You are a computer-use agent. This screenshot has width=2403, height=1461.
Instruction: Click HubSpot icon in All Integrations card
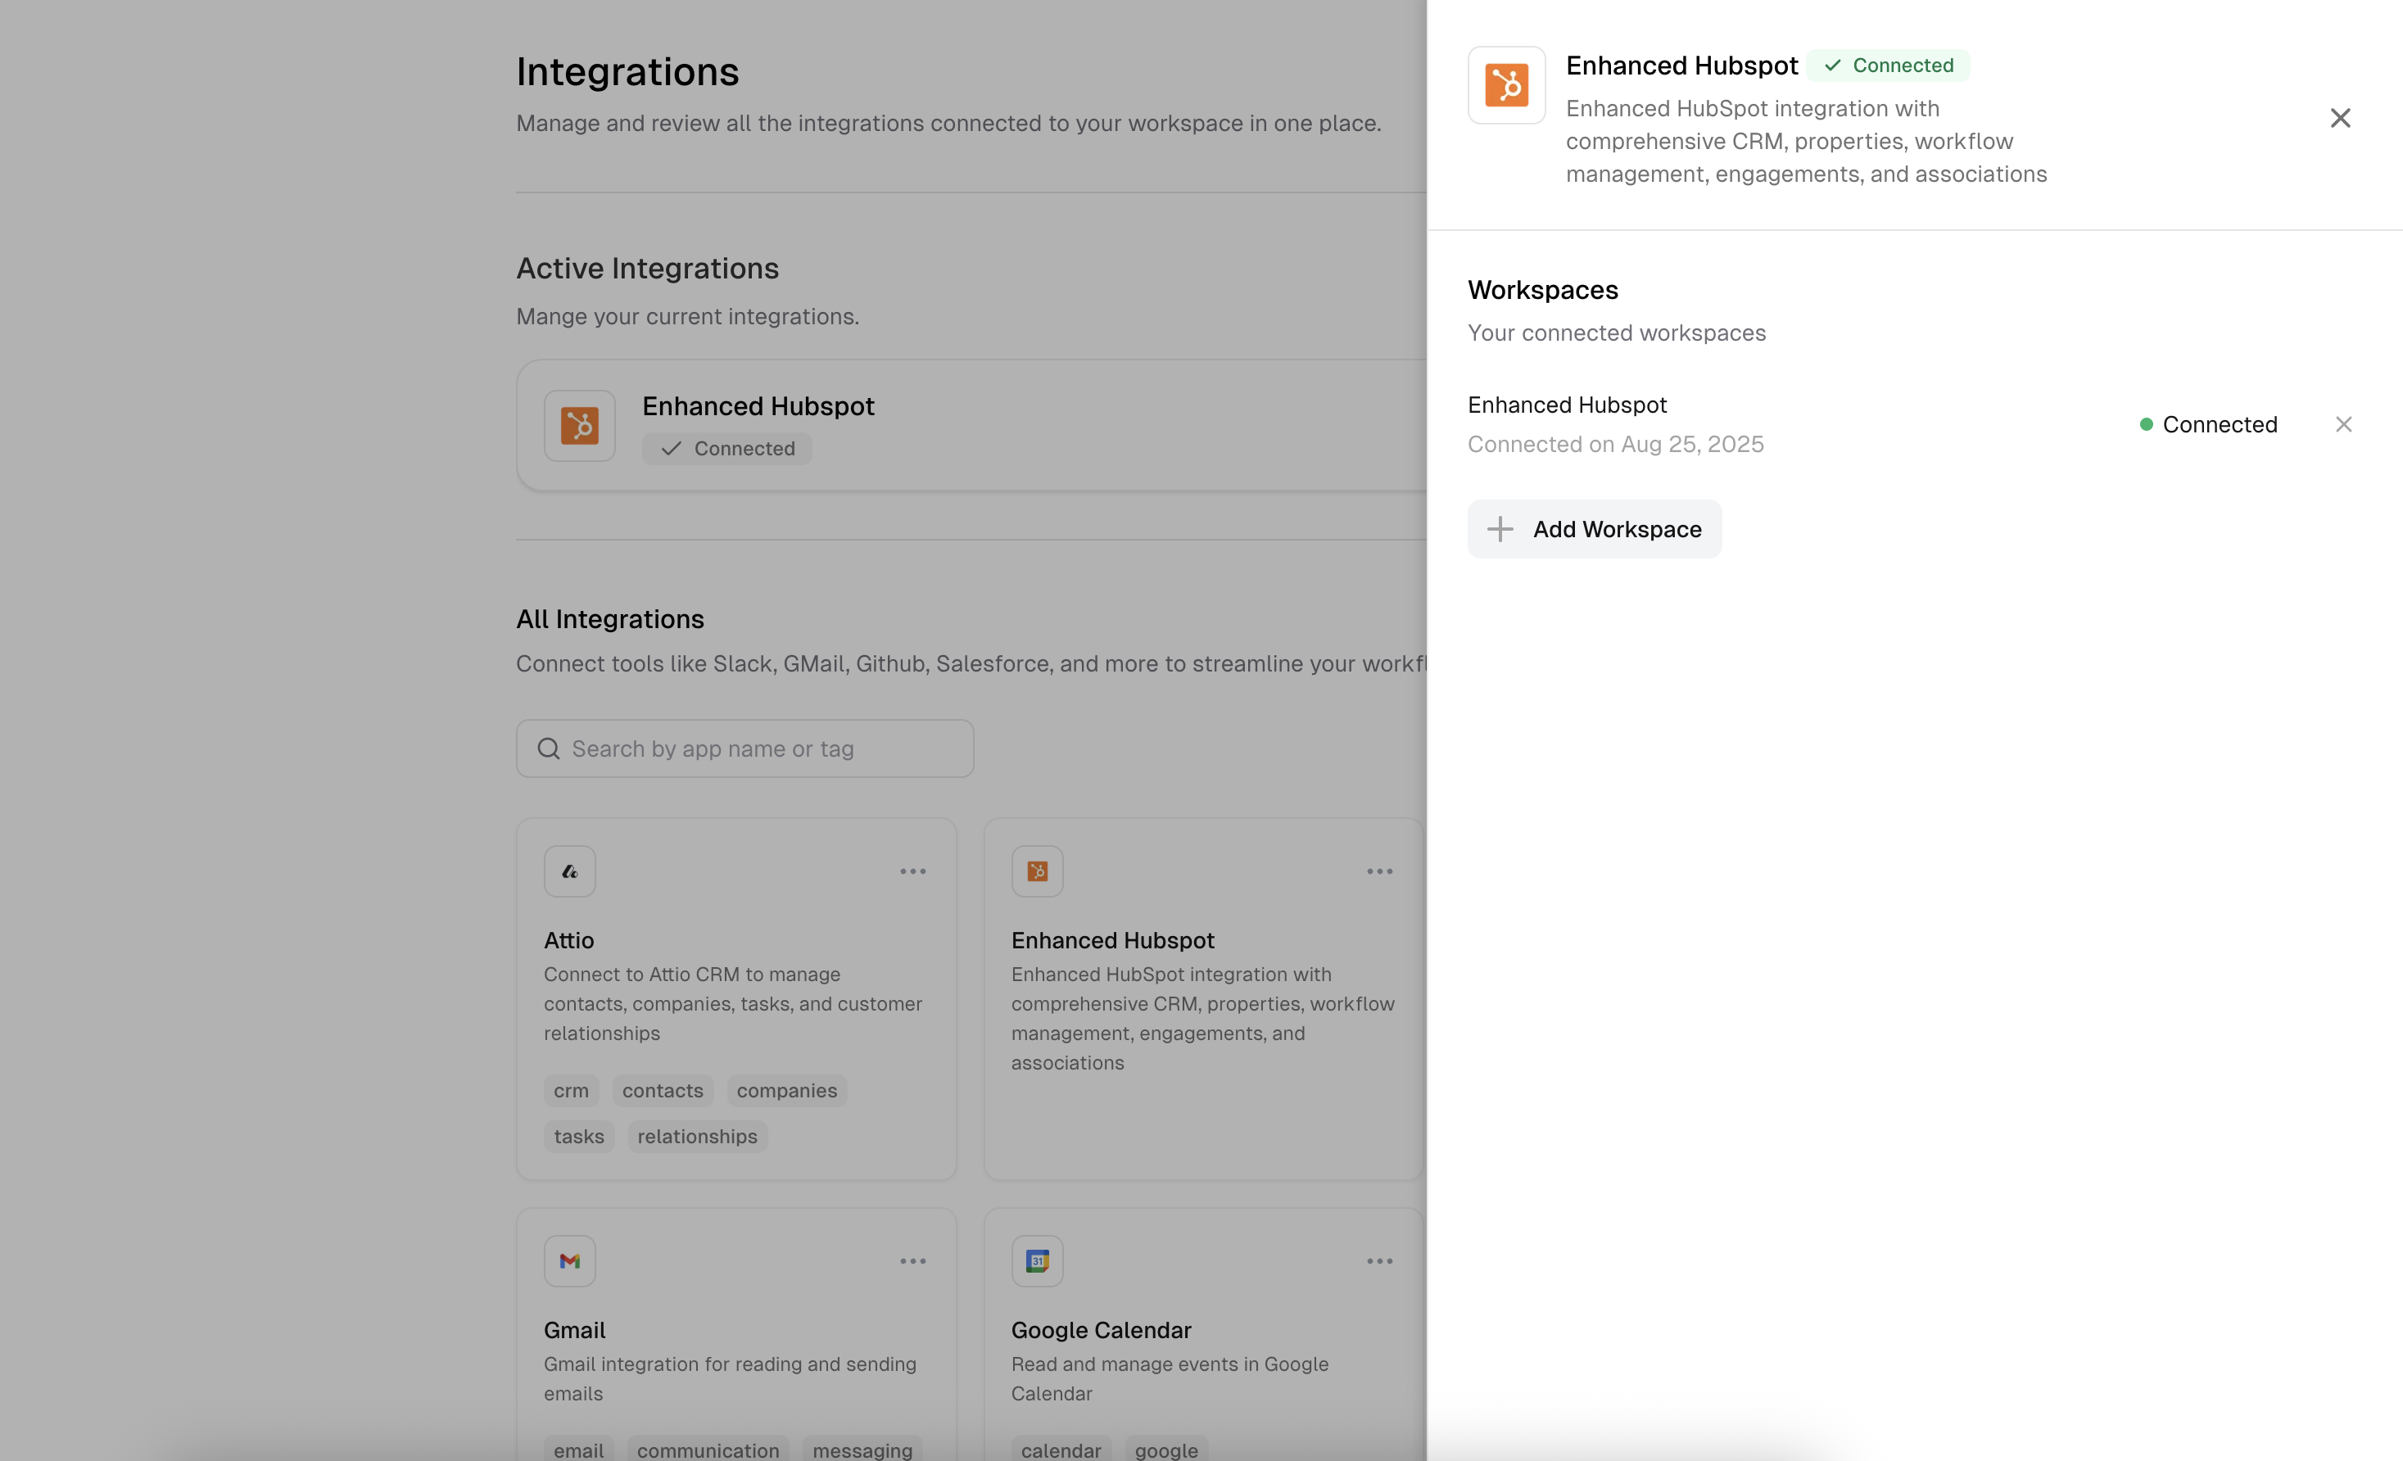coord(1037,871)
